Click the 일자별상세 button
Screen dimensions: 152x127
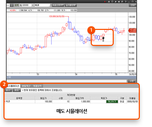(71, 5)
